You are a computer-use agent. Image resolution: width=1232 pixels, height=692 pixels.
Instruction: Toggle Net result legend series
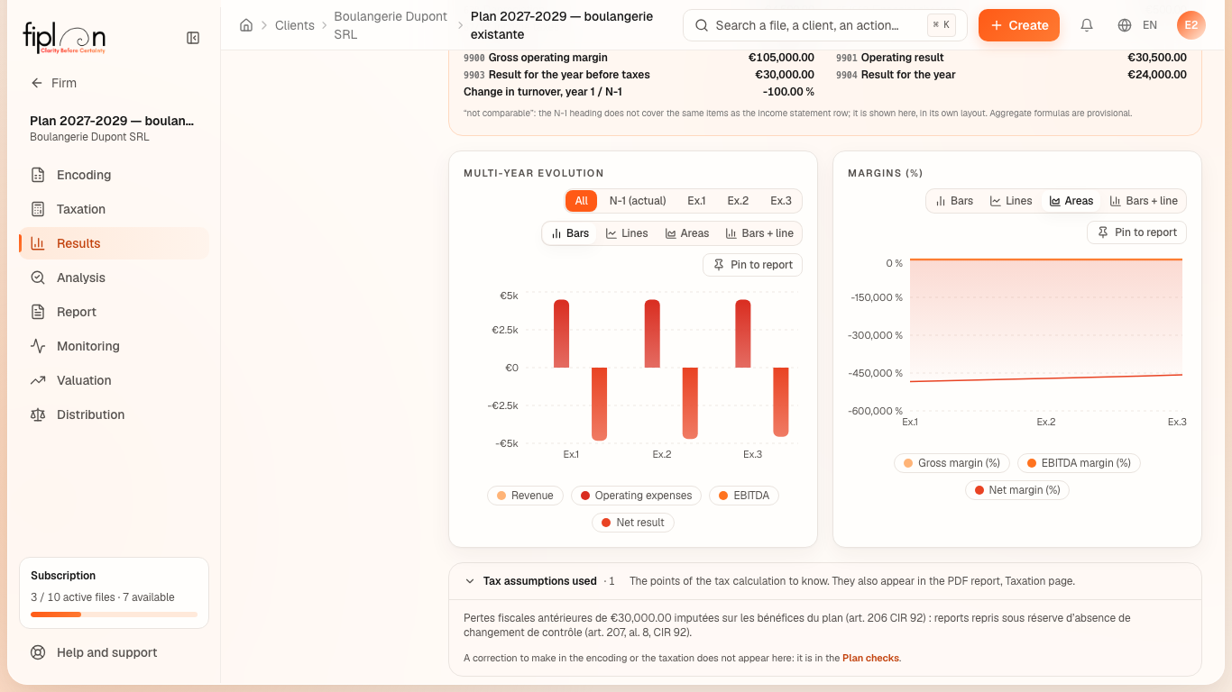tap(633, 523)
